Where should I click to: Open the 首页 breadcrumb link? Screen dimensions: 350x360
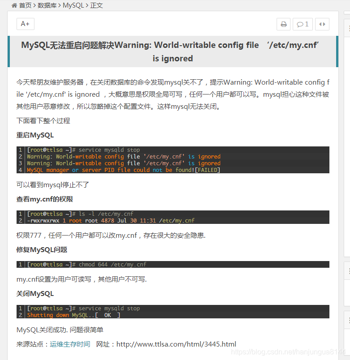[25, 5]
